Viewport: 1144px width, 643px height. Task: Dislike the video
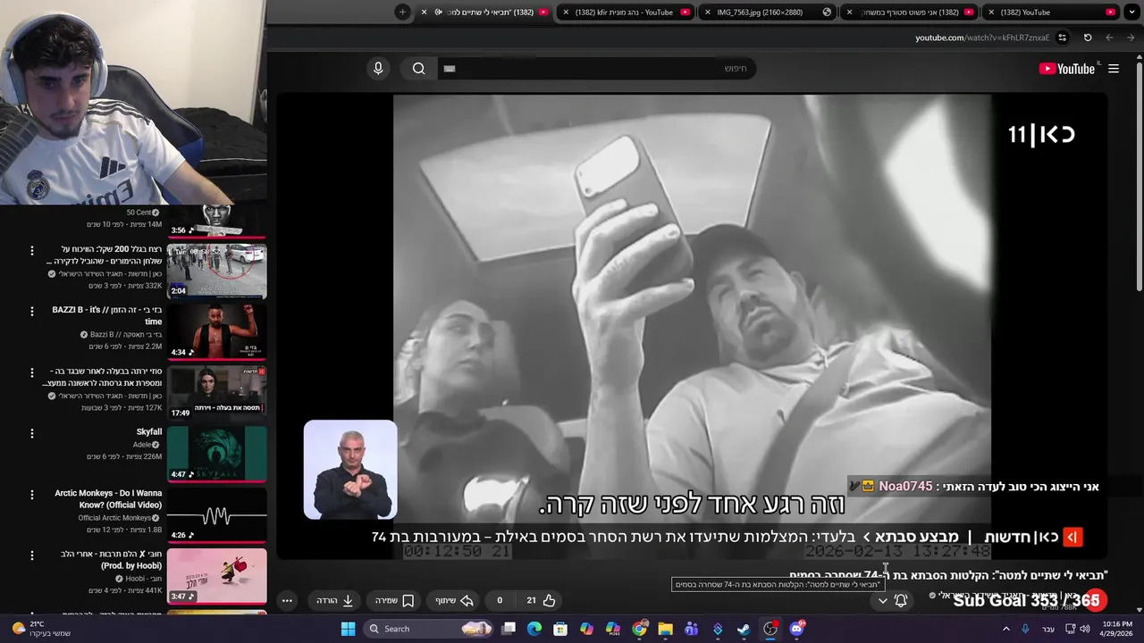[500, 600]
